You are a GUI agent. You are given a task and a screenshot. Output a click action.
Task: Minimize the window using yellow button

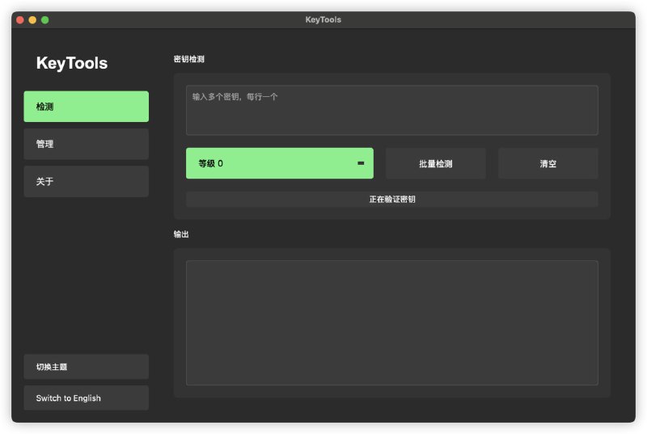coord(32,19)
